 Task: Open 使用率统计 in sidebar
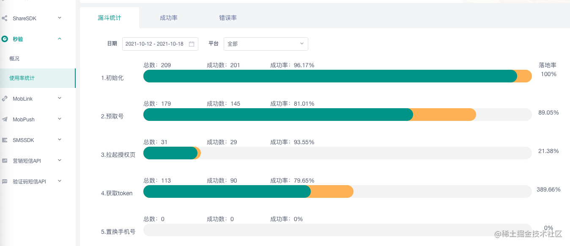[x=22, y=78]
